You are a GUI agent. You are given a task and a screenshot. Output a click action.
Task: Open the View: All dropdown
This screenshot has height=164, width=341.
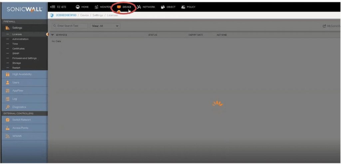tap(105, 26)
